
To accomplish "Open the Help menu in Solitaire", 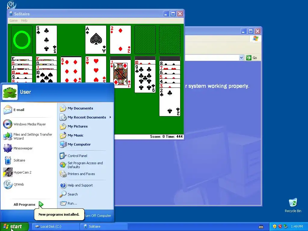I will point(24,20).
